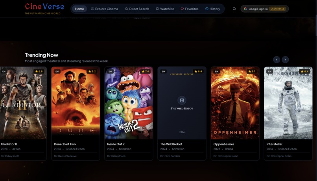Click EN badge on The Wild Robot card
This screenshot has width=317, height=181.
[163, 71]
